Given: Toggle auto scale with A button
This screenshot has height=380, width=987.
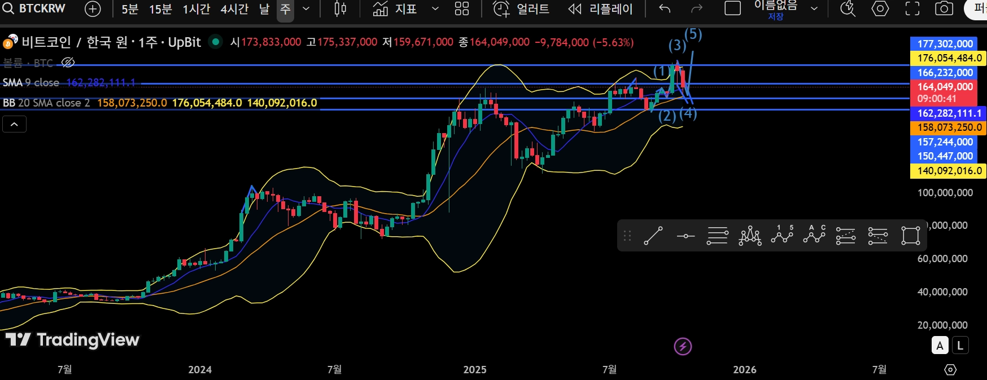Looking at the screenshot, I should click(x=940, y=346).
